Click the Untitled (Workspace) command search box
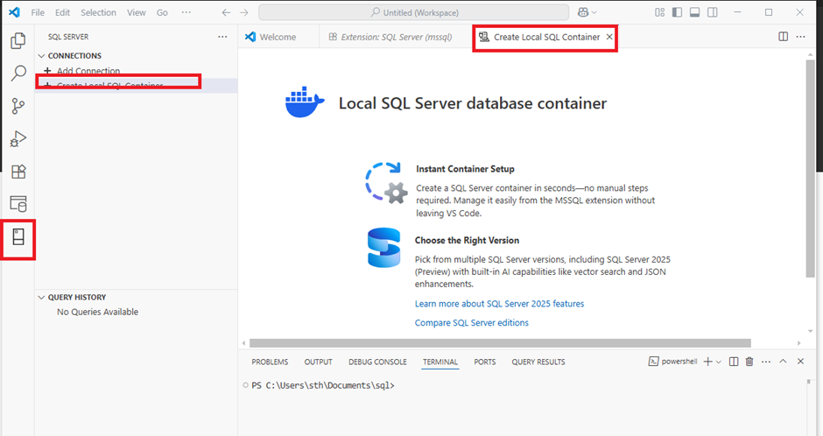 (x=413, y=12)
